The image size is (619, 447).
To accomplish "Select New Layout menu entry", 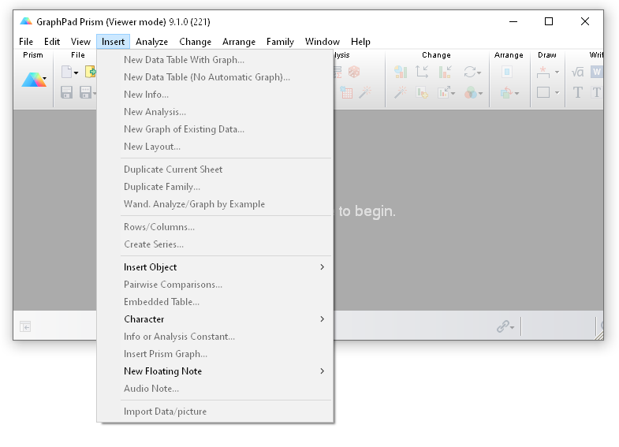I will click(214, 147).
